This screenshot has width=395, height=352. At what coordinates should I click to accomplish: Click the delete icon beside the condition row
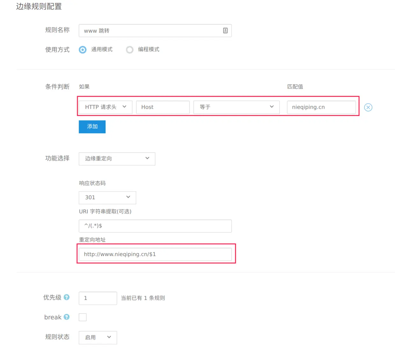point(368,107)
